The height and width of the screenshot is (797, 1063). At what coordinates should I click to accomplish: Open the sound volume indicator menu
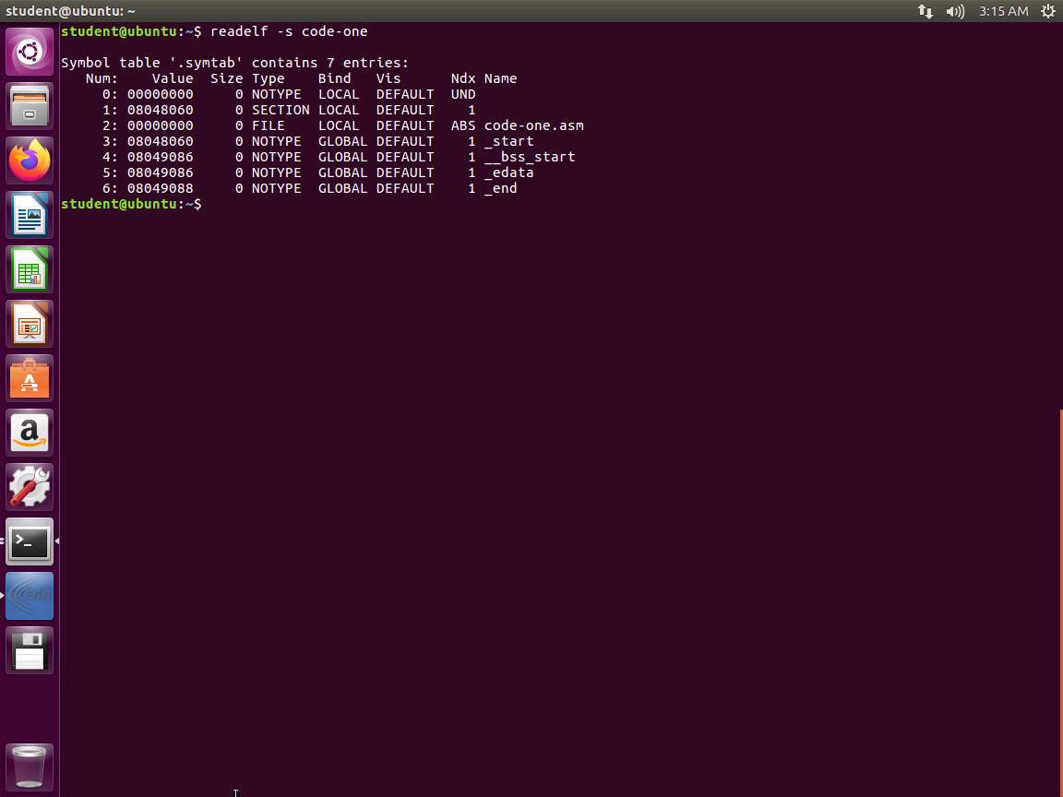coord(955,11)
